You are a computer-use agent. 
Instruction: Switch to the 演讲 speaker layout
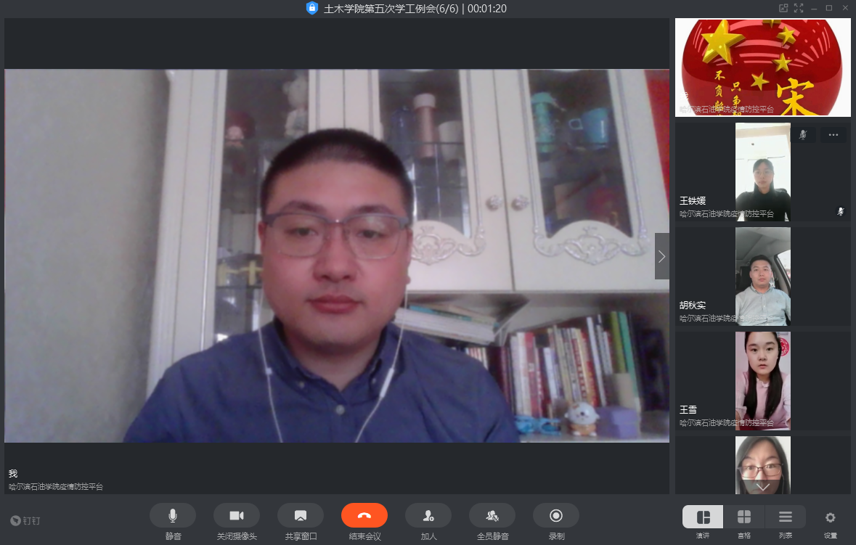tap(703, 517)
